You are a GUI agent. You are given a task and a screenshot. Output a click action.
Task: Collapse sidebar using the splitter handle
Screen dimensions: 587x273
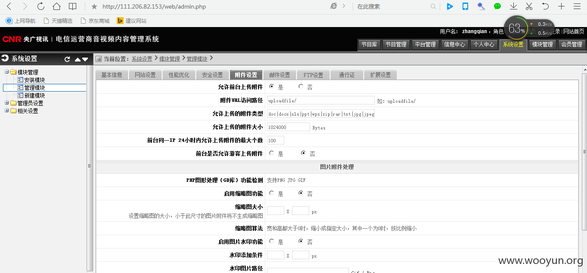coord(90,166)
